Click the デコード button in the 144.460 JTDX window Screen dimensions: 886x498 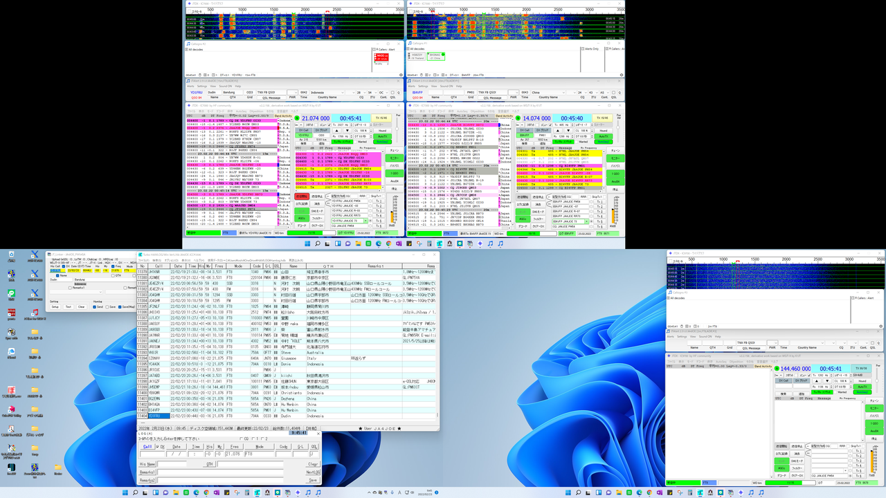781,476
